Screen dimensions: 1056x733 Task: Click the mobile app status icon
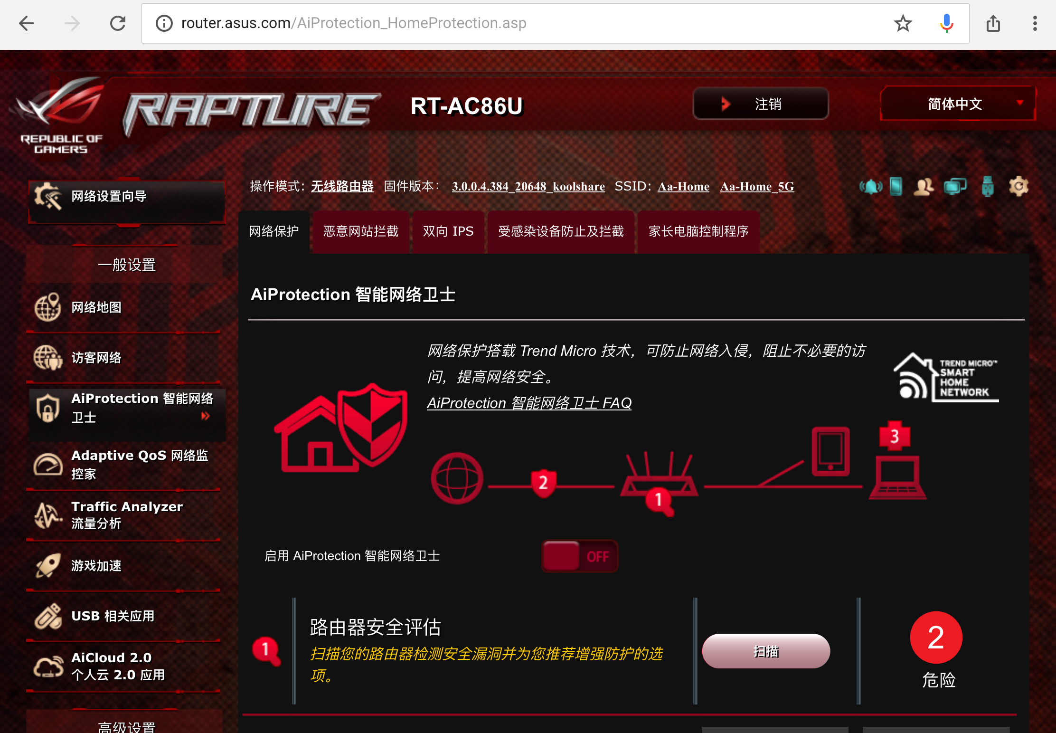896,186
